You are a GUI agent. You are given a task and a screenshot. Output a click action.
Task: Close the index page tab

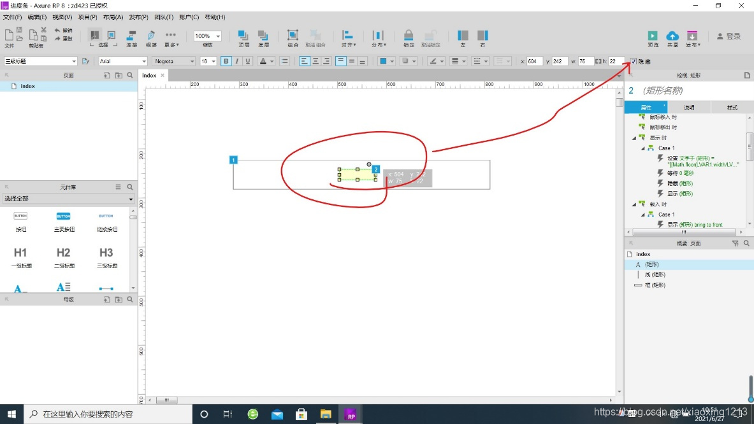tap(163, 75)
